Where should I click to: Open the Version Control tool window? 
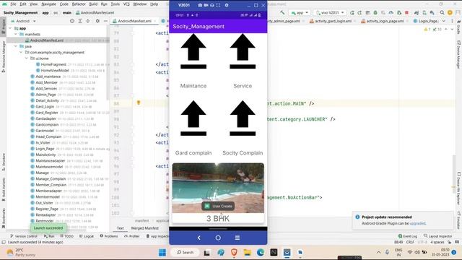point(24,236)
